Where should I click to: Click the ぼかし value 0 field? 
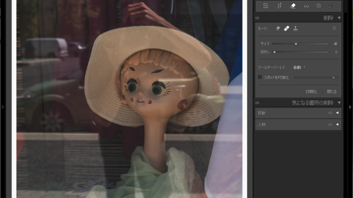click(x=336, y=52)
